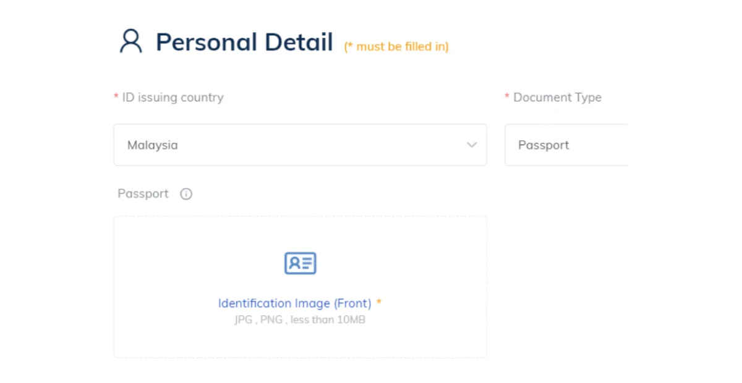Click the info icon next to Passport

(186, 194)
